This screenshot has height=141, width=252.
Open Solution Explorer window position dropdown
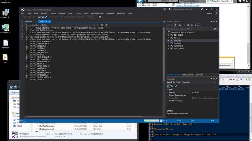(x=211, y=22)
